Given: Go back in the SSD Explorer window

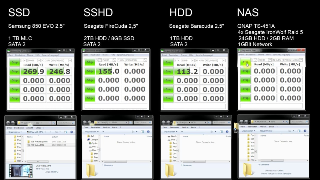Looking at the screenshot, I should click(x=8, y=123).
